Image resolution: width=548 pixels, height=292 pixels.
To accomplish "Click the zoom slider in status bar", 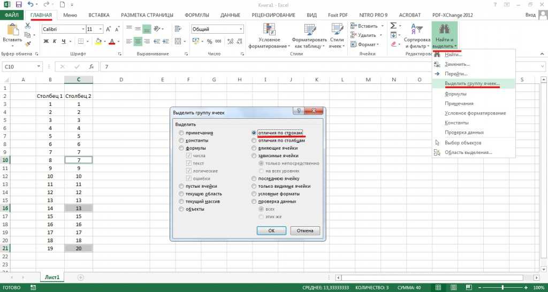I will click(x=502, y=288).
